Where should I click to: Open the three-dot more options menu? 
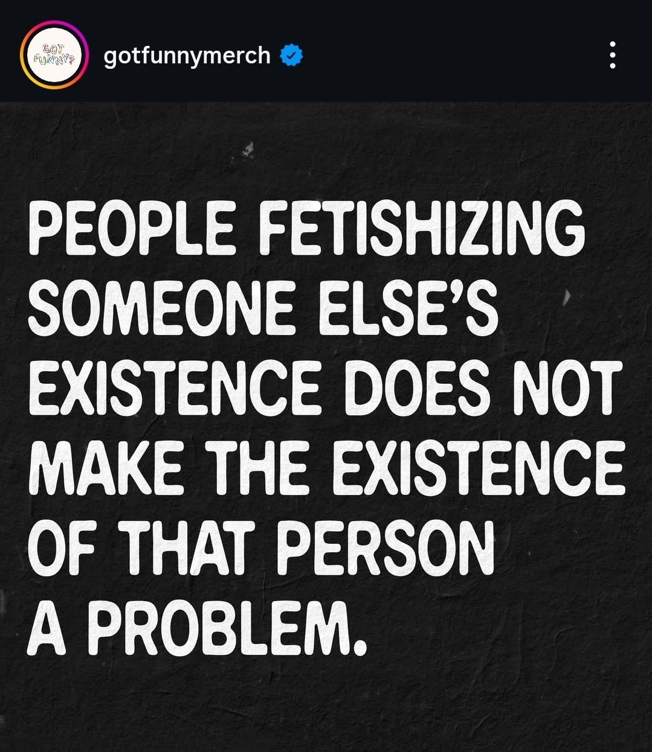612,55
